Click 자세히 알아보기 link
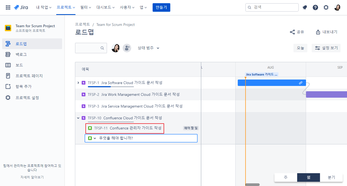The height and width of the screenshot is (186, 347). tap(32, 177)
